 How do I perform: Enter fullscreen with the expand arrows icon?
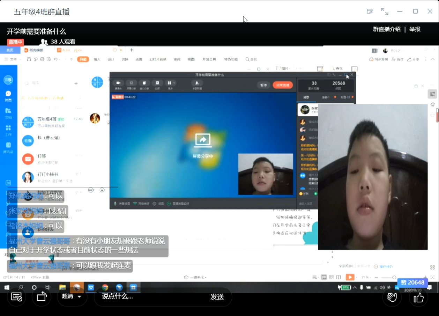point(385,12)
